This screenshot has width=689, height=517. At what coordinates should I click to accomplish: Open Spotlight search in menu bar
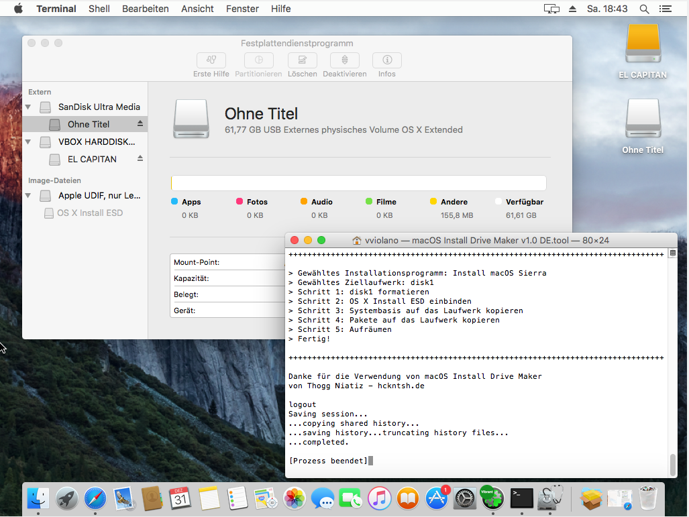pyautogui.click(x=644, y=9)
